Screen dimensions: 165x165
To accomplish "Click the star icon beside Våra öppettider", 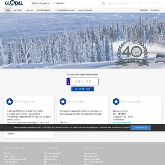I will 116,101.
